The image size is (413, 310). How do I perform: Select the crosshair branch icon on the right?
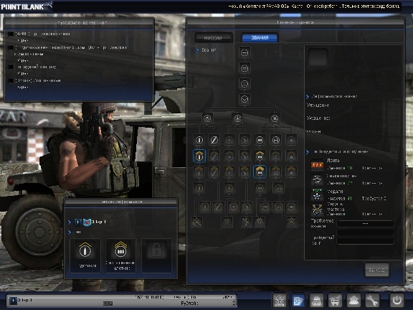pyautogui.click(x=275, y=118)
